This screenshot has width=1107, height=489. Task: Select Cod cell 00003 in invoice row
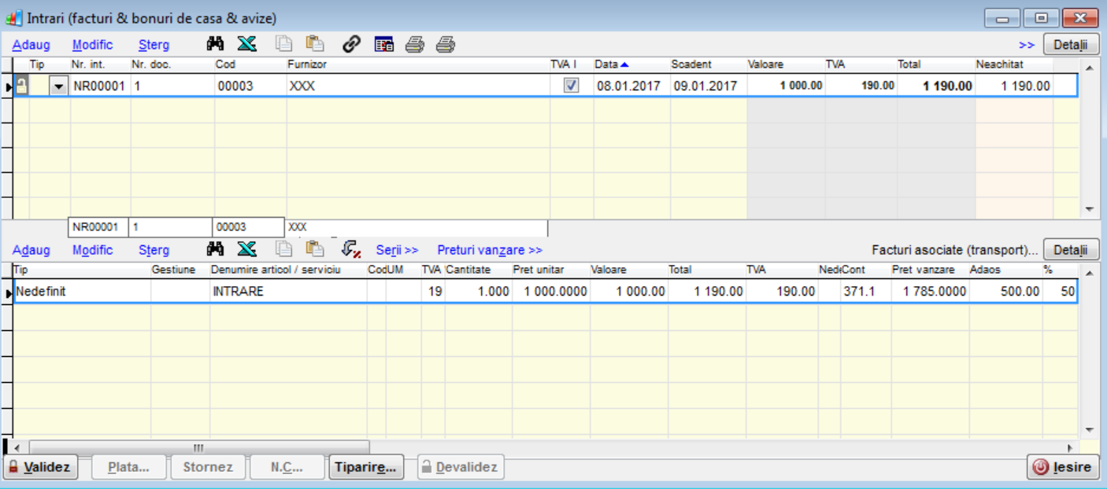coord(250,86)
